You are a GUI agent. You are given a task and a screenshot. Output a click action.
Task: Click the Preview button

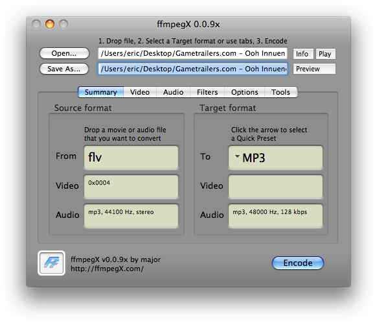pyautogui.click(x=314, y=69)
